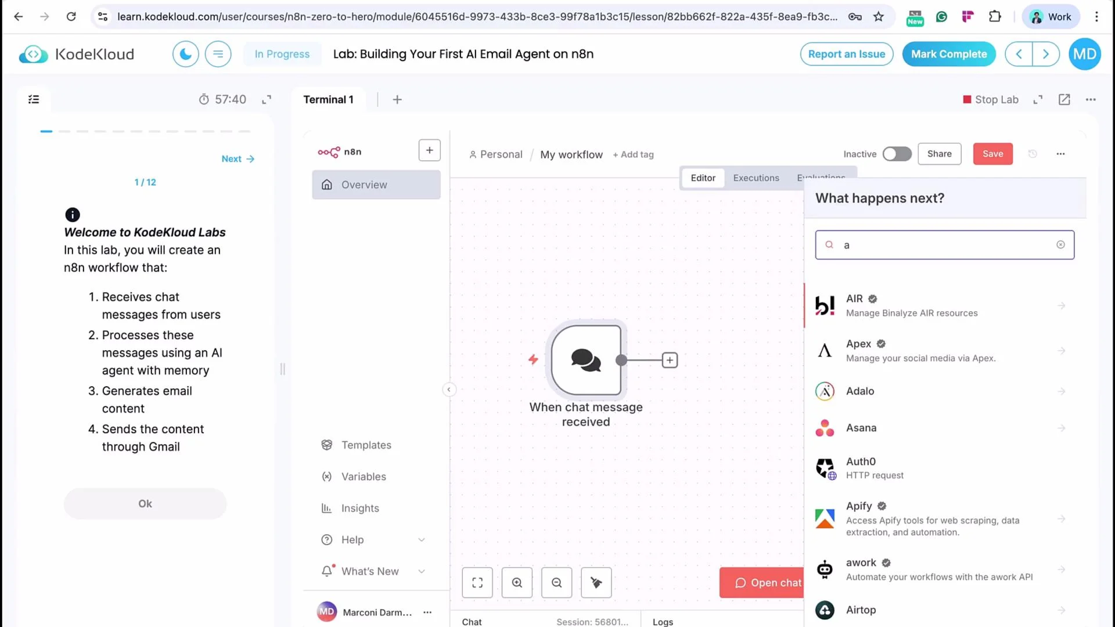
Task: Open Variables in n8n sidebar
Action: pos(376,477)
